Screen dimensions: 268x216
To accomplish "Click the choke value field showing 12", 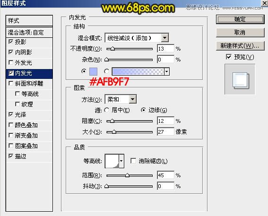I will pos(165,121).
